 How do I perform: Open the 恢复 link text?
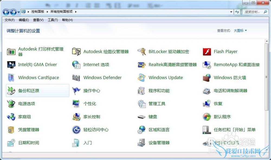click(x=218, y=104)
